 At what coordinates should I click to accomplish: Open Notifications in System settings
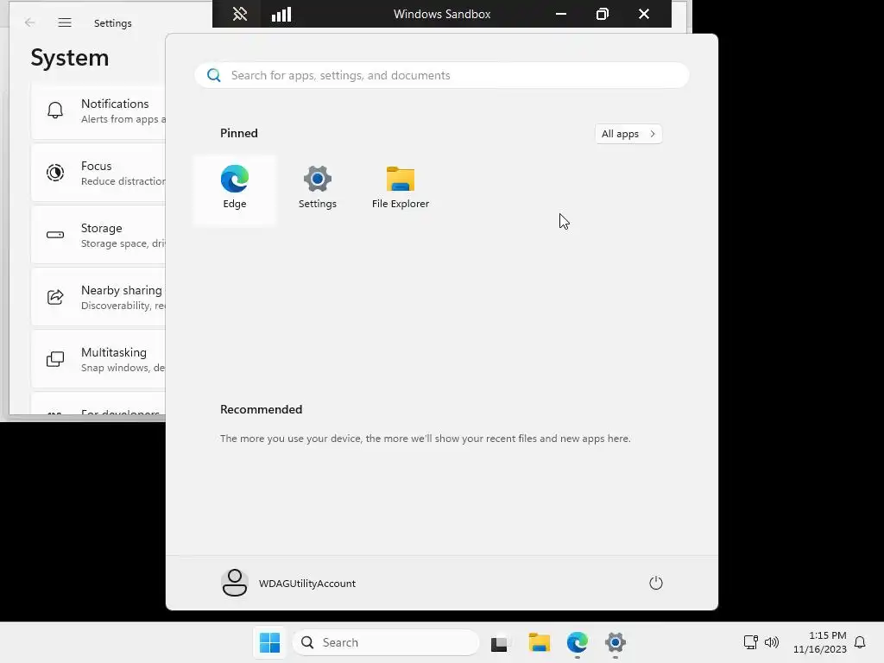coord(98,110)
